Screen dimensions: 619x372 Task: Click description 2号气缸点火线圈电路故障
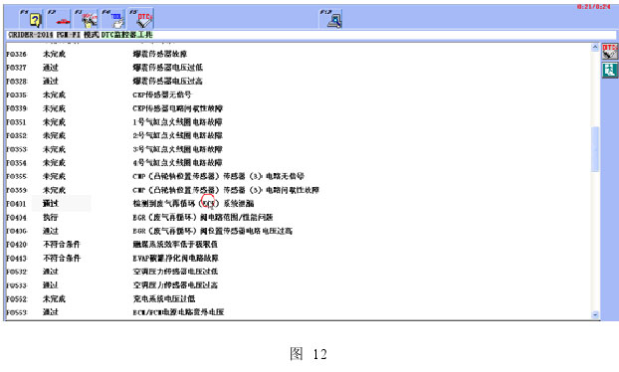coord(178,135)
